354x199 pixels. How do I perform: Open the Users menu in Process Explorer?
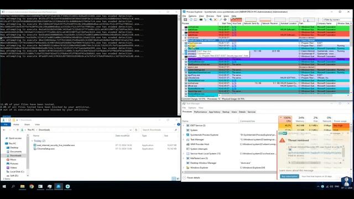(226, 16)
